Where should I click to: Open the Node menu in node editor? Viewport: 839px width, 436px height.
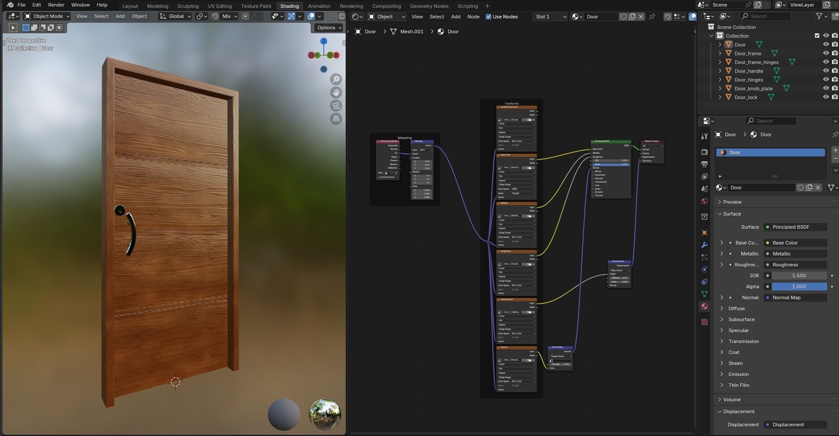473,17
